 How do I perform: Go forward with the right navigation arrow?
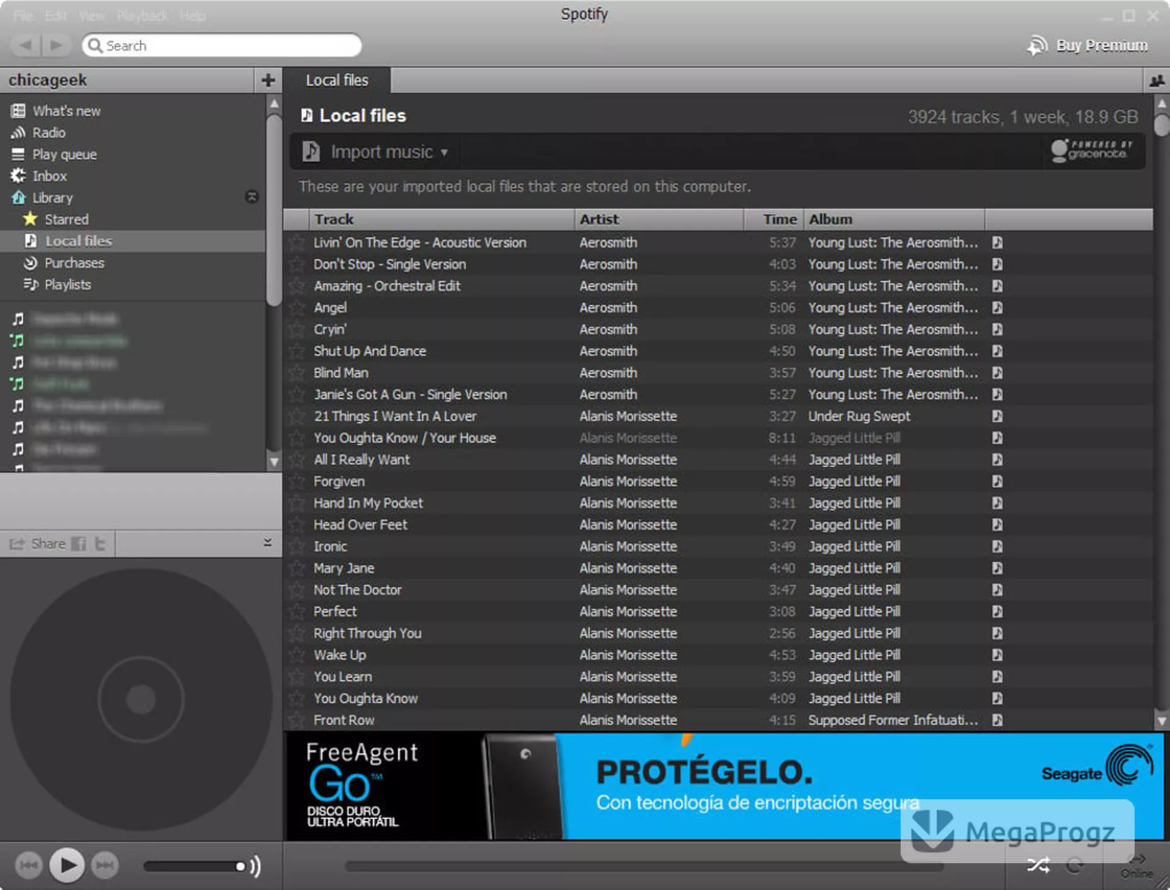(56, 45)
